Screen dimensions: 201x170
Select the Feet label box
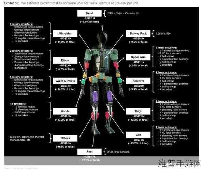click(x=89, y=152)
